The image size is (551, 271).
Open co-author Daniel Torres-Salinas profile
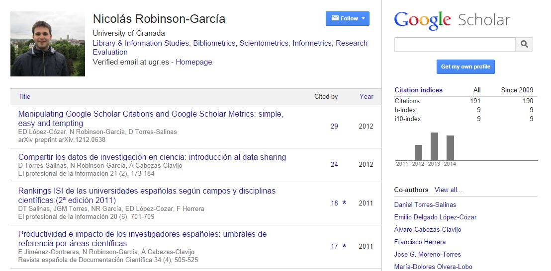click(x=425, y=204)
